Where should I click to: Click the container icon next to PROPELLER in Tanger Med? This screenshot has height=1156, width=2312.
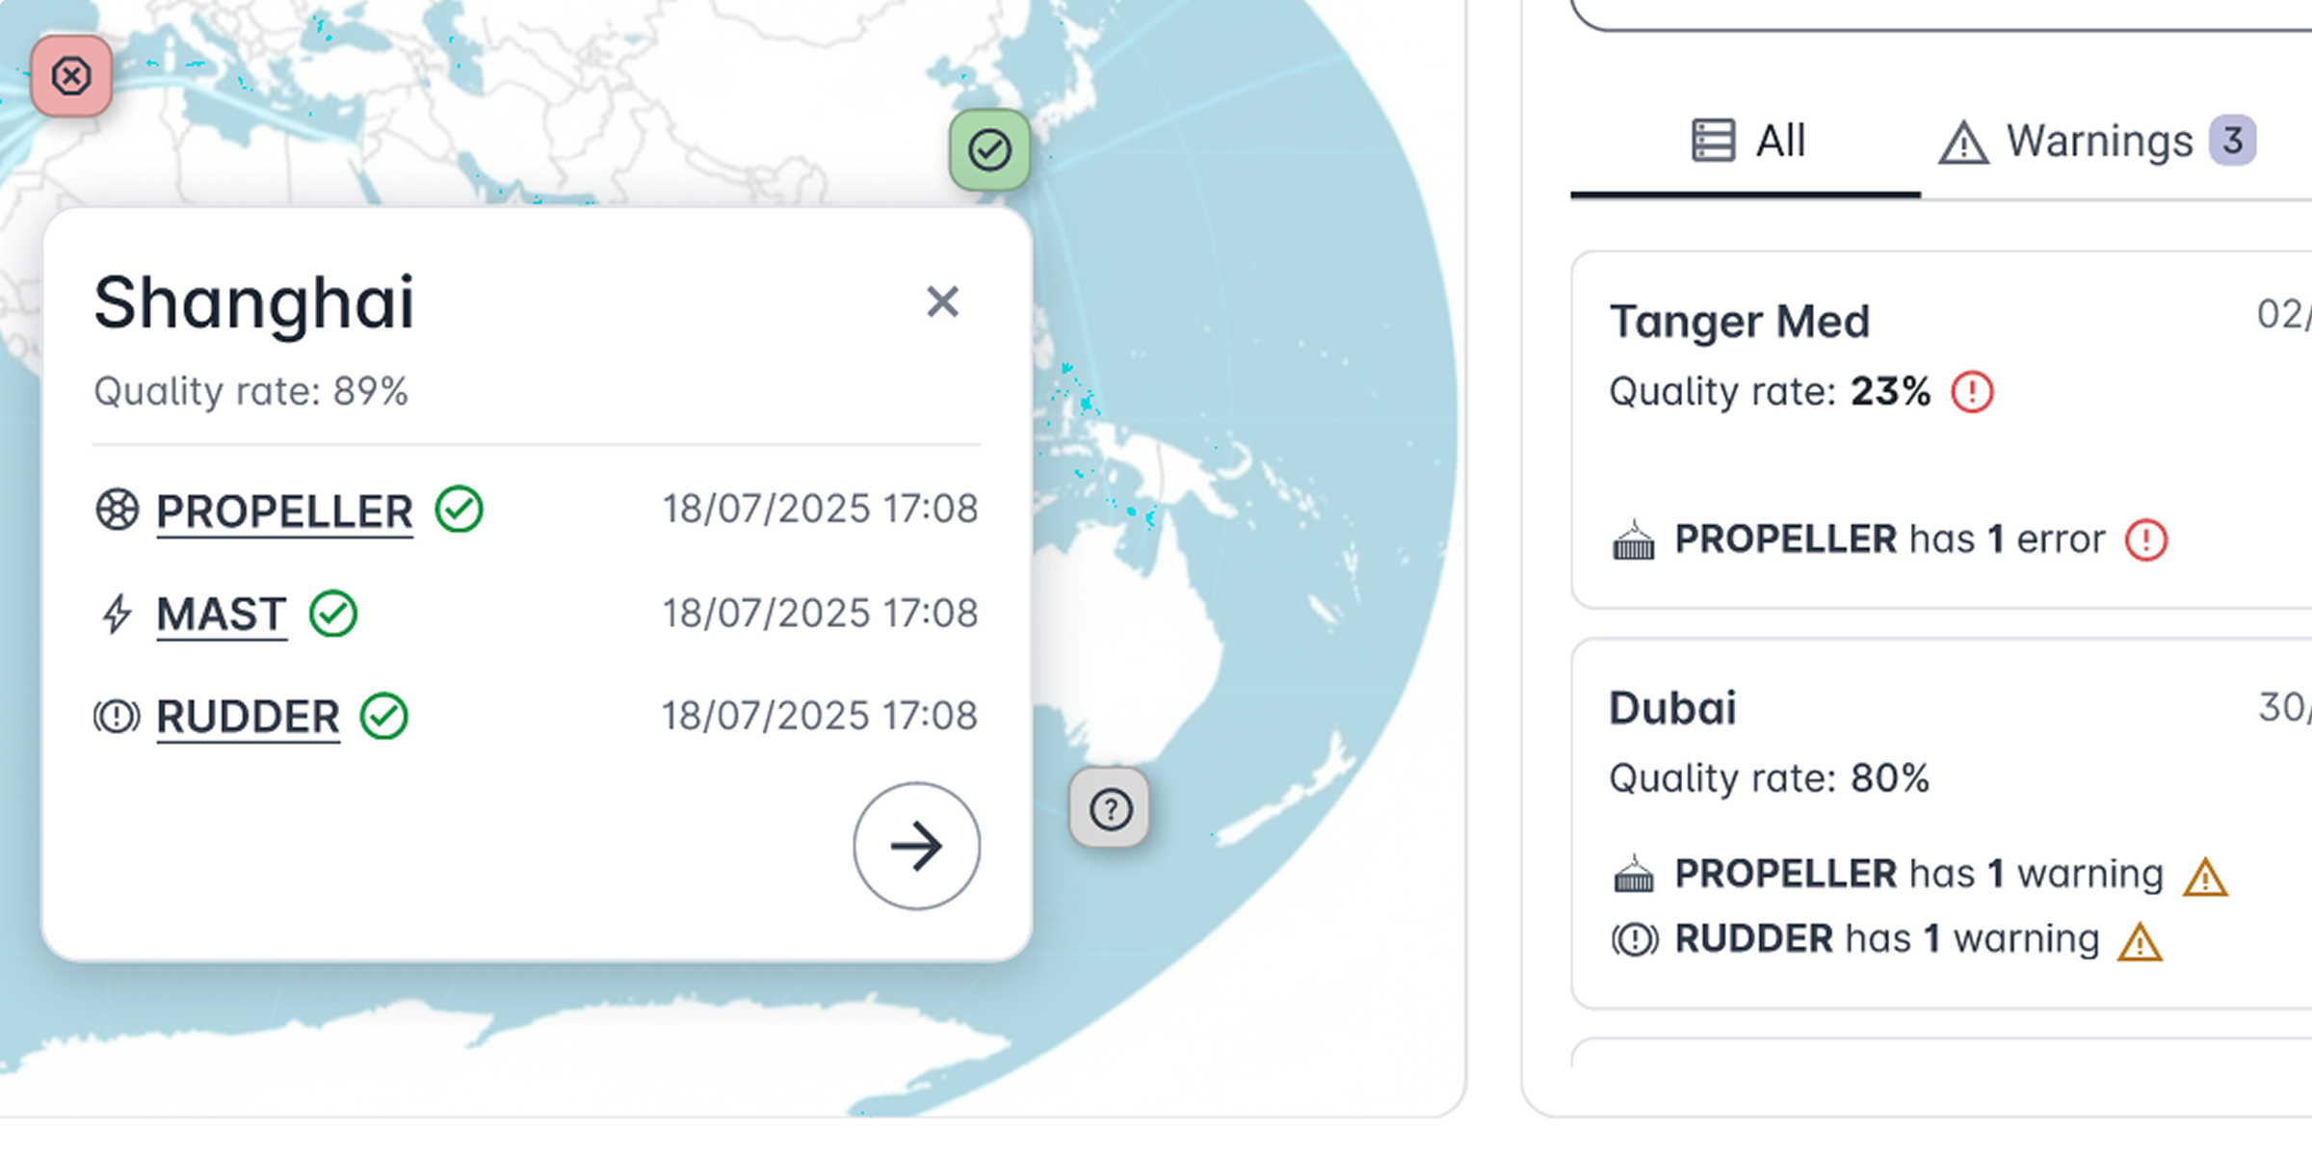point(1635,539)
